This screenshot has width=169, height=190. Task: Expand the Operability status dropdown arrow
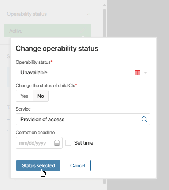[x=146, y=72]
